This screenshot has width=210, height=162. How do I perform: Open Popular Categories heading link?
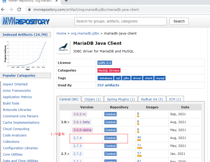19,75
